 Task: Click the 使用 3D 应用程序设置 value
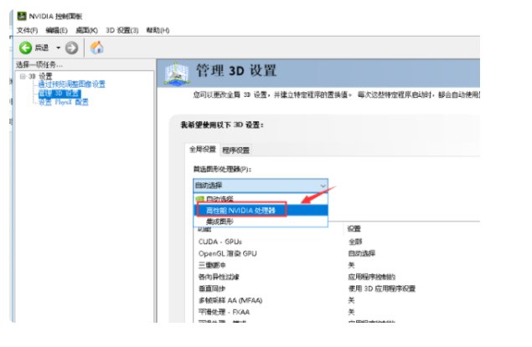pos(382,288)
